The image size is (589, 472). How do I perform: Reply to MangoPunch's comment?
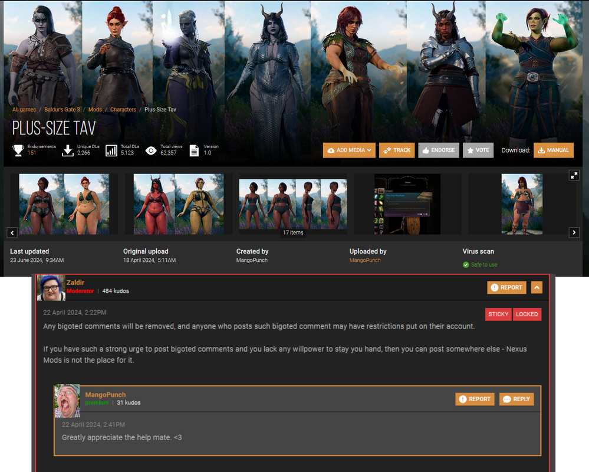pyautogui.click(x=516, y=399)
